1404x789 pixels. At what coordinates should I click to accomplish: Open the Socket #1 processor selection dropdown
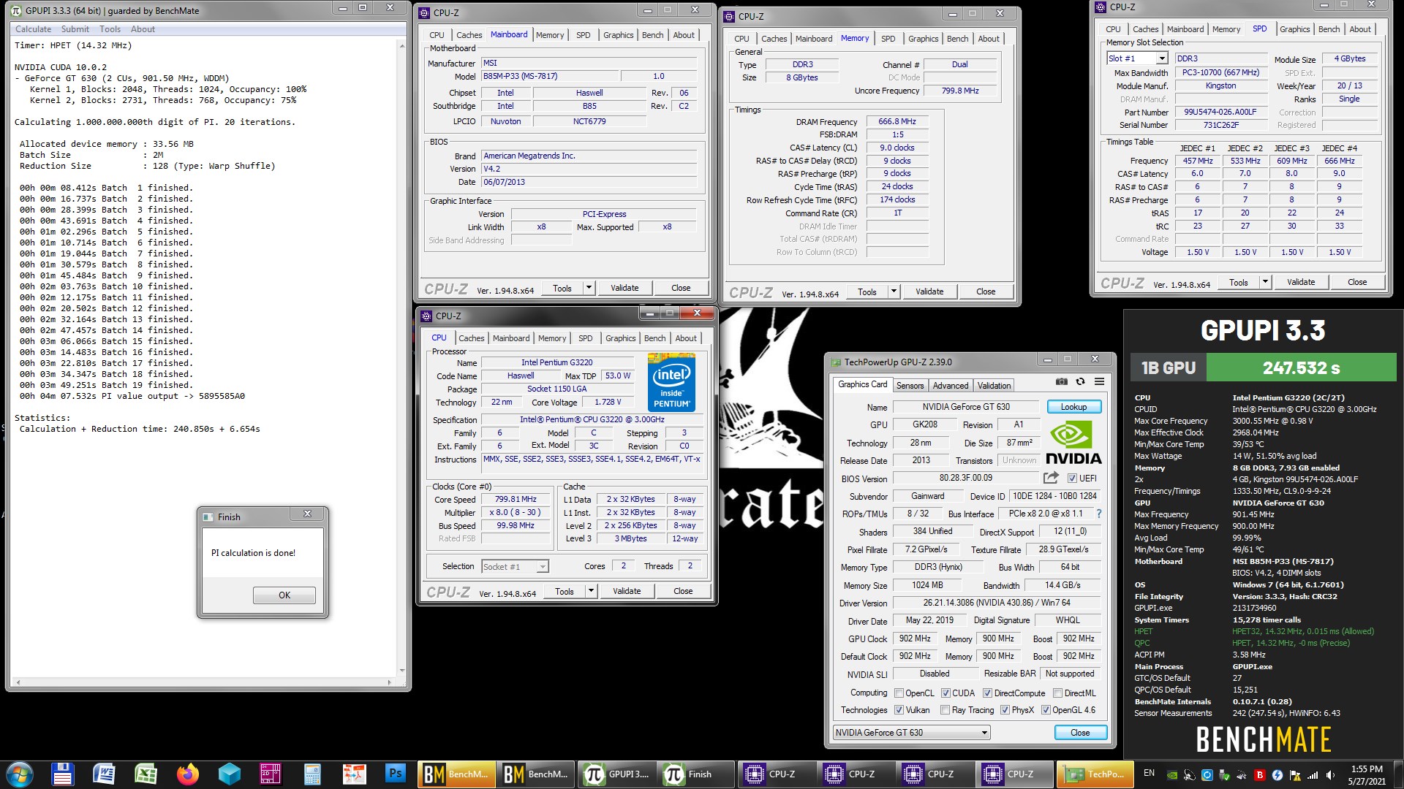pos(515,567)
